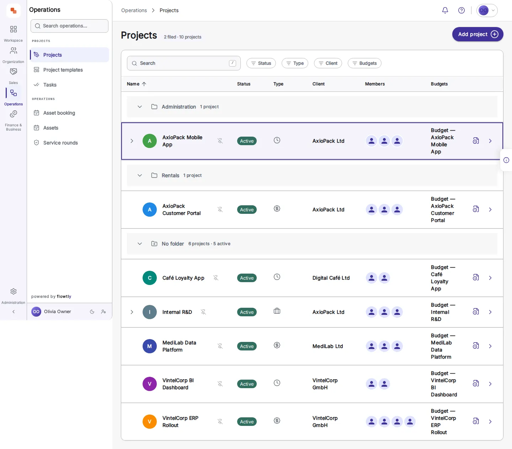The image size is (512, 449).
Task: Open the Sales section icon
Action: coord(14,72)
